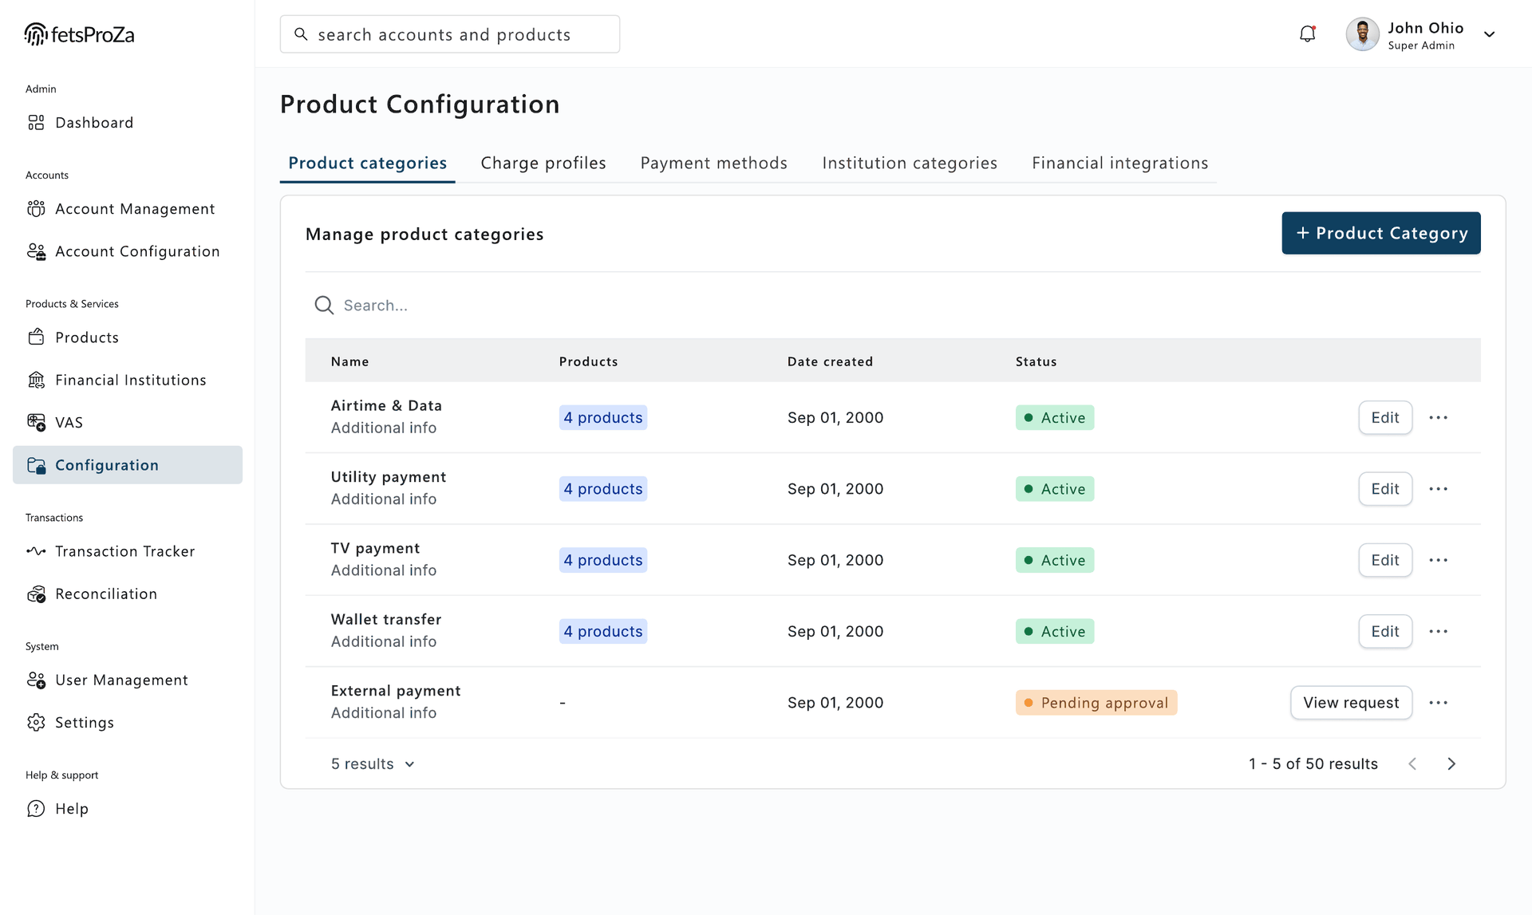Click the Status column header
Image resolution: width=1532 pixels, height=915 pixels.
tap(1036, 361)
